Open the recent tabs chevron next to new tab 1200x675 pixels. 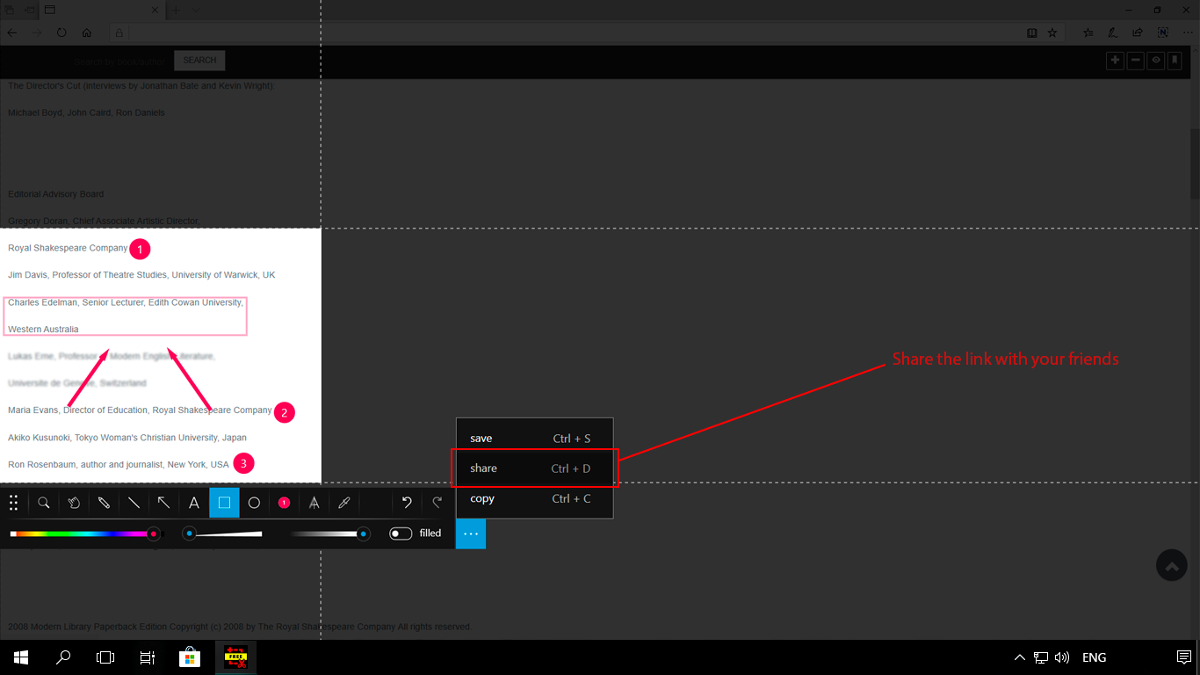(195, 11)
